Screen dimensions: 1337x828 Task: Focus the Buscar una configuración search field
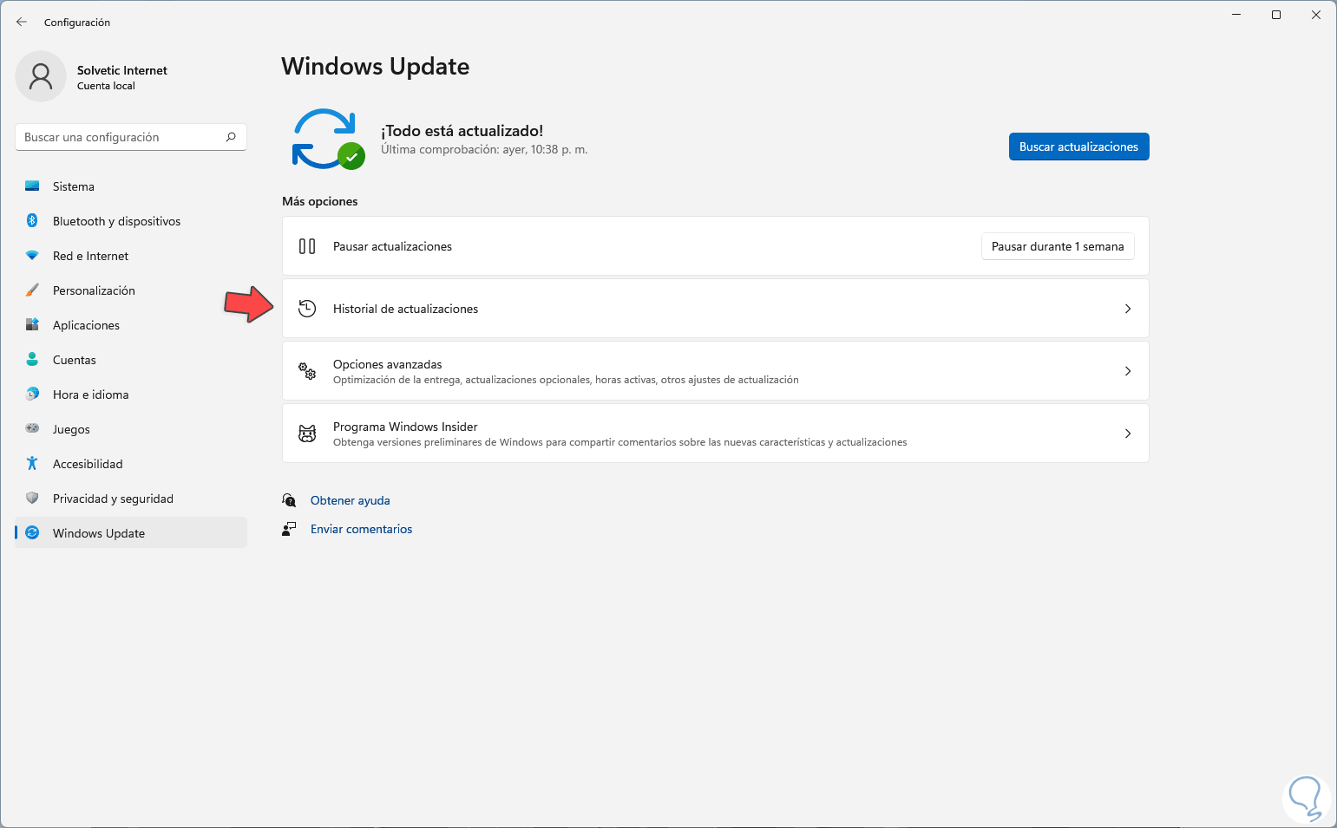tap(131, 137)
